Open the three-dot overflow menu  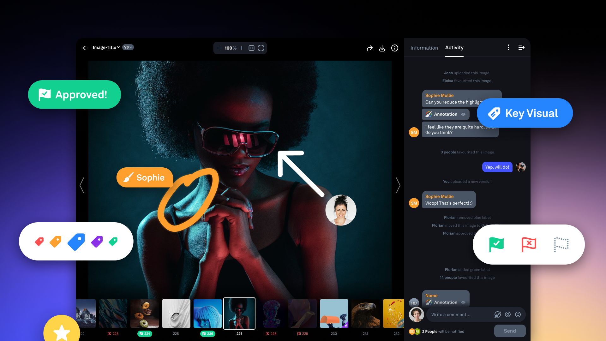click(508, 47)
